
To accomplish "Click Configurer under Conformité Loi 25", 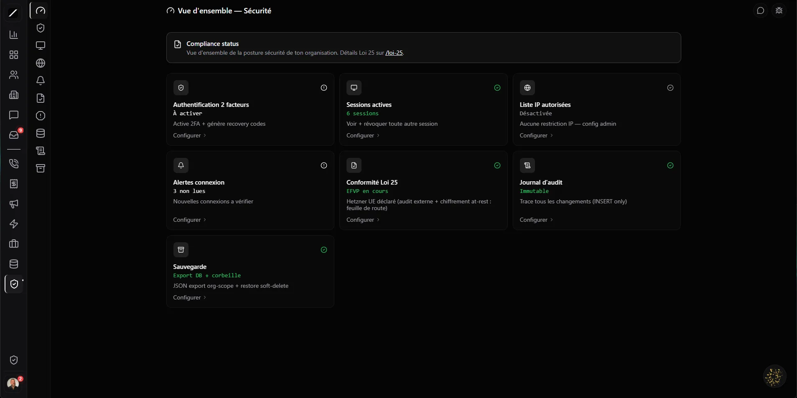I will tap(363, 220).
